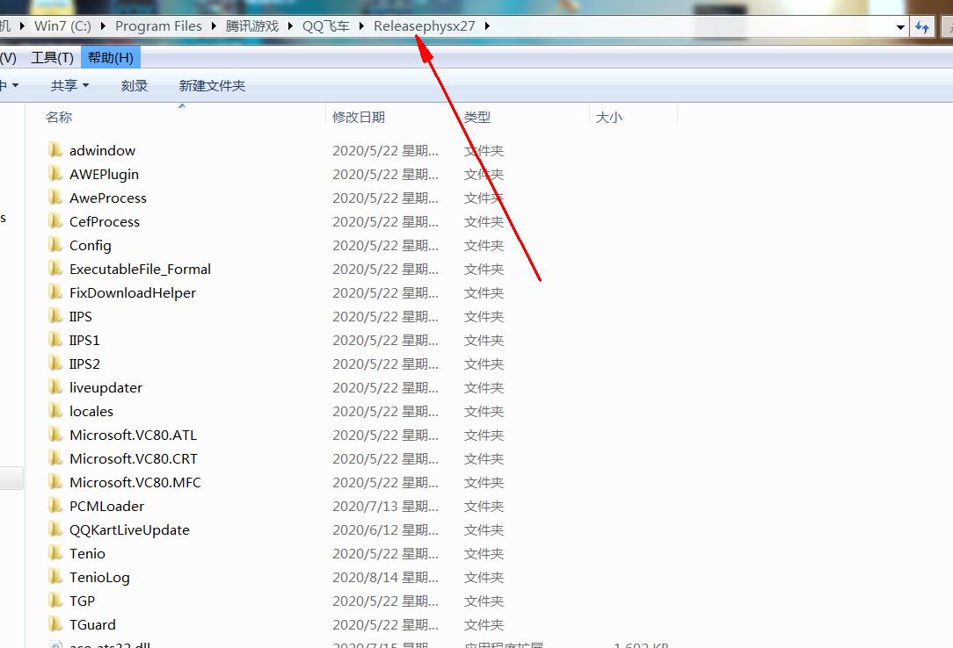Click the QQKartLiveUpdate folder icon
The image size is (953, 648).
55,529
